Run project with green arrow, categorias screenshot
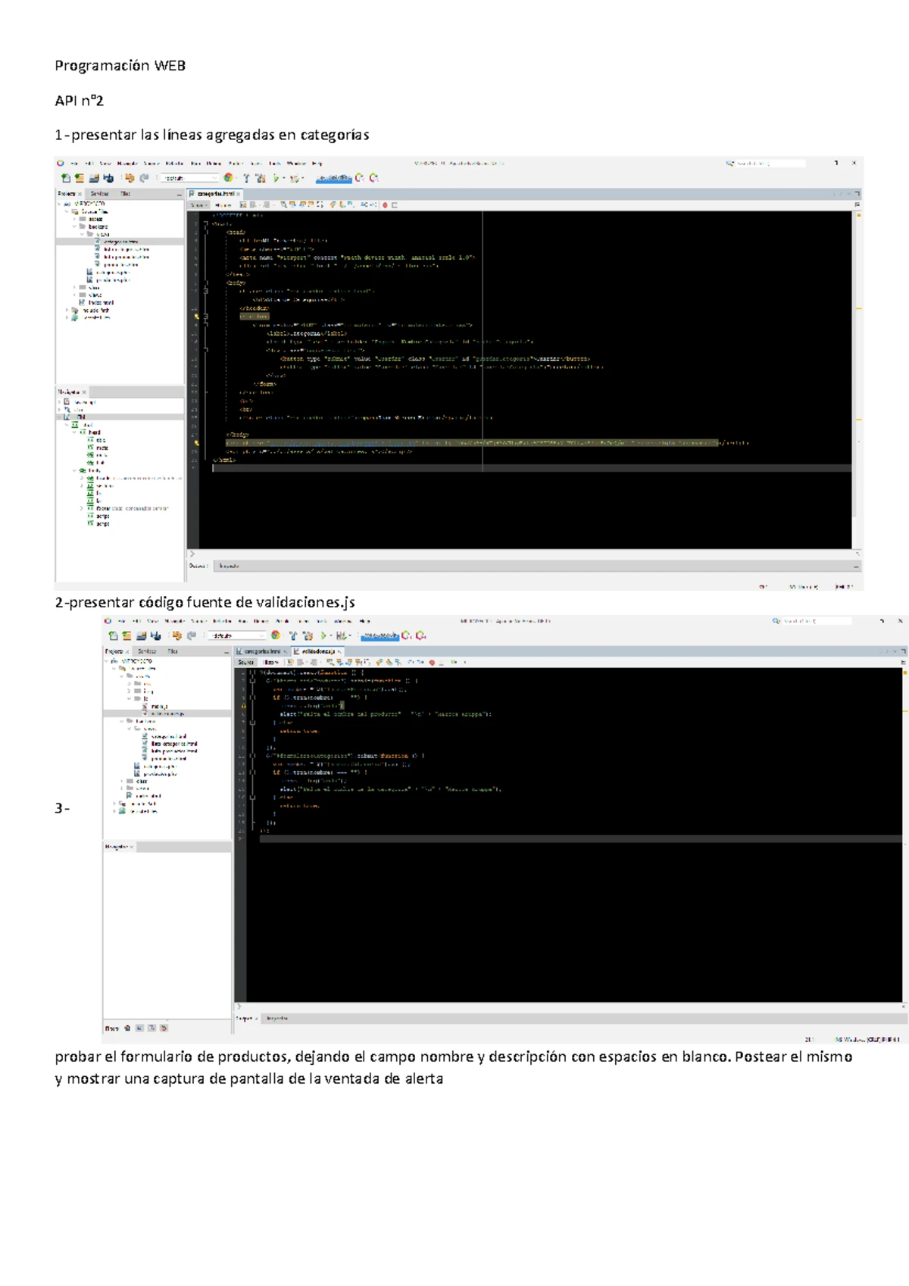 pos(276,178)
